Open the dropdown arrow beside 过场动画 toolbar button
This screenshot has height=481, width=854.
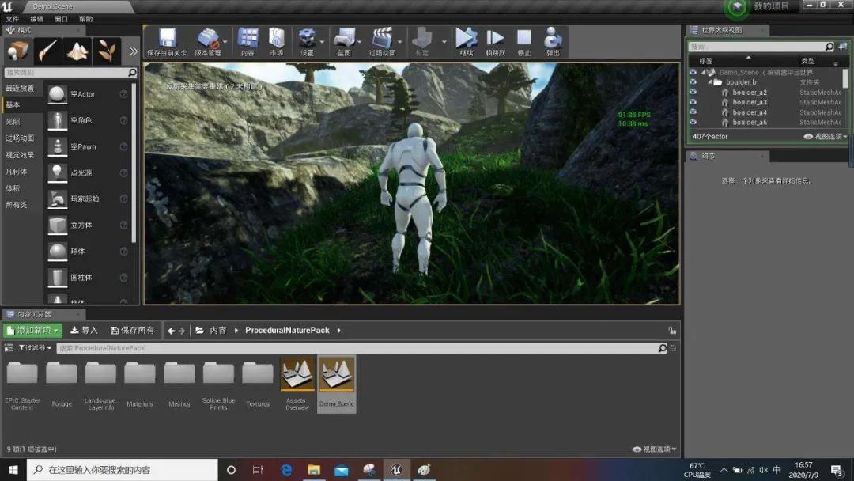400,41
